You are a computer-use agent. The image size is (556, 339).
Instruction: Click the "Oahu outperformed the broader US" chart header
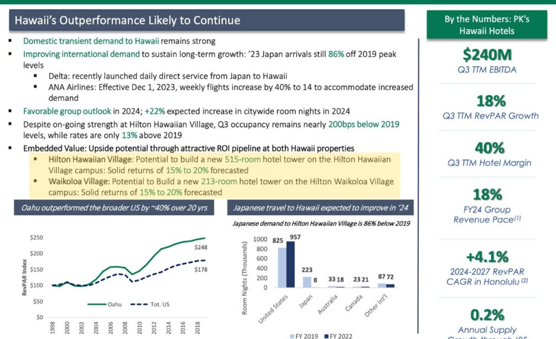click(114, 208)
